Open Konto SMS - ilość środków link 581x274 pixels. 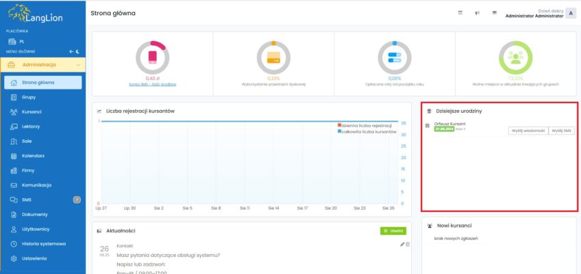point(152,84)
